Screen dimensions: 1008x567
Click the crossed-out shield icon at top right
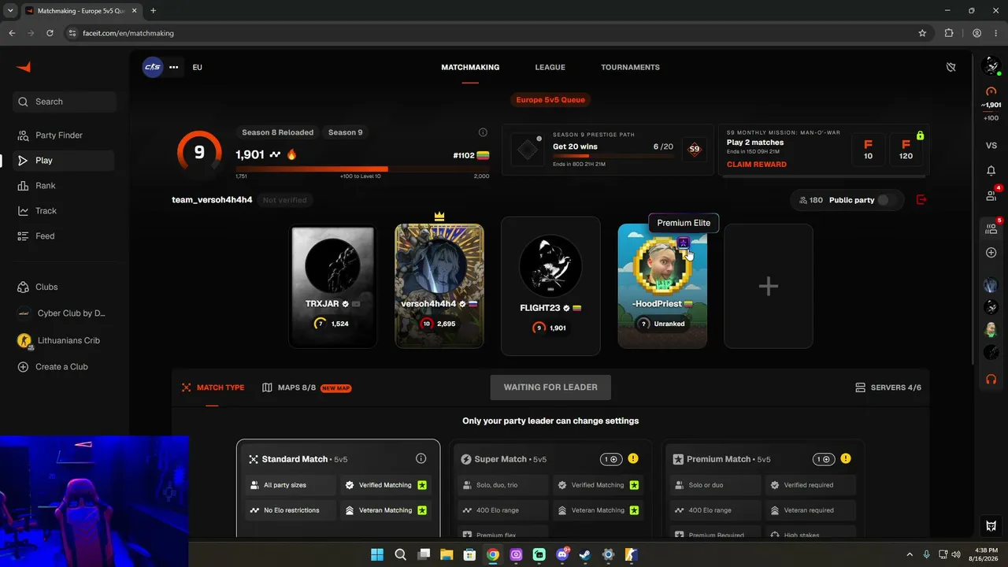(951, 68)
